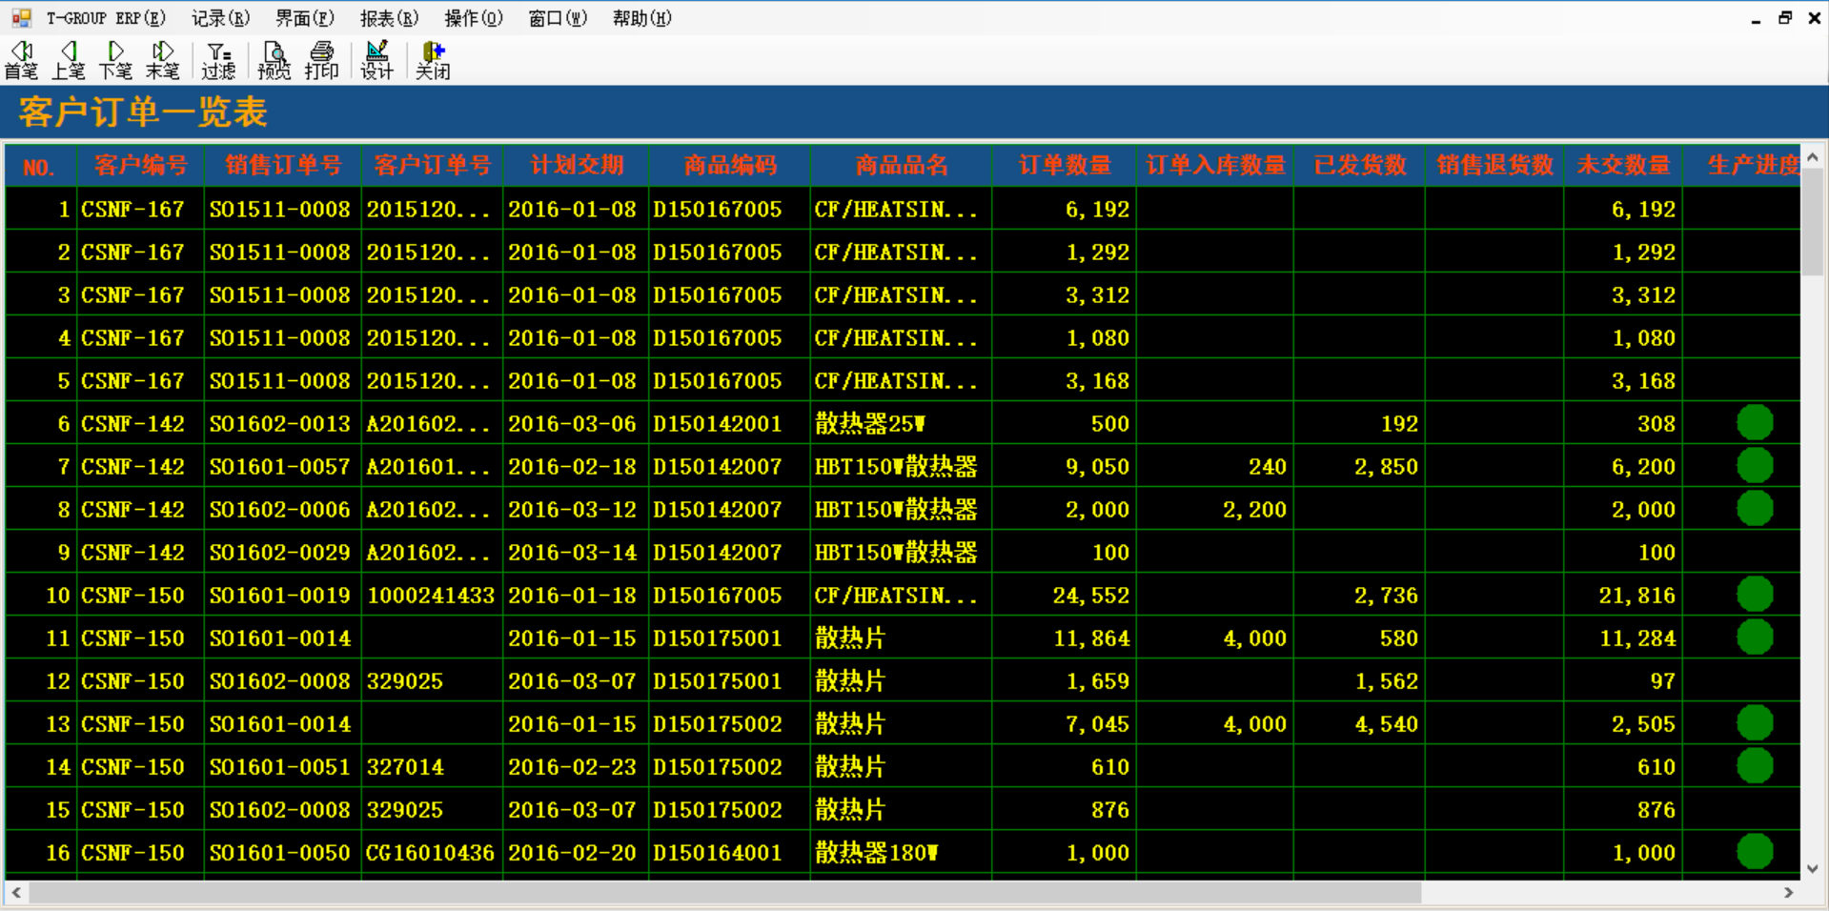
Task: Click green progress dot in row 13
Action: [x=1755, y=722]
